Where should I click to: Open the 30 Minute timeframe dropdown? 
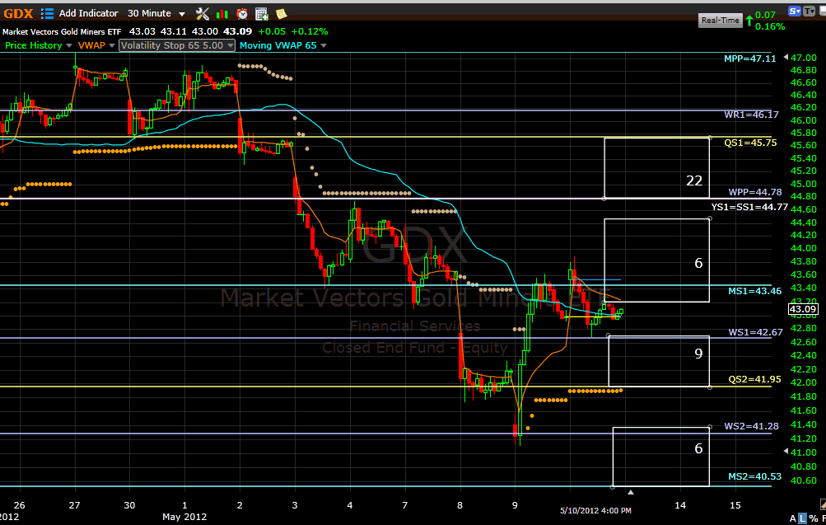[156, 13]
